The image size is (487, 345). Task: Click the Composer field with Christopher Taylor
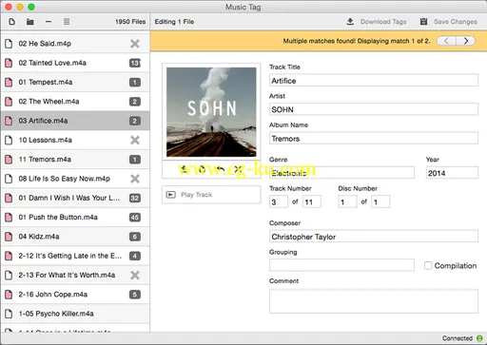374,237
